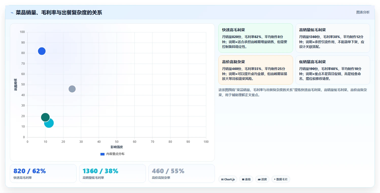Screen dimensions: 380x193
Task: Click the 月销量190份 description text
Action: click(x=331, y=74)
